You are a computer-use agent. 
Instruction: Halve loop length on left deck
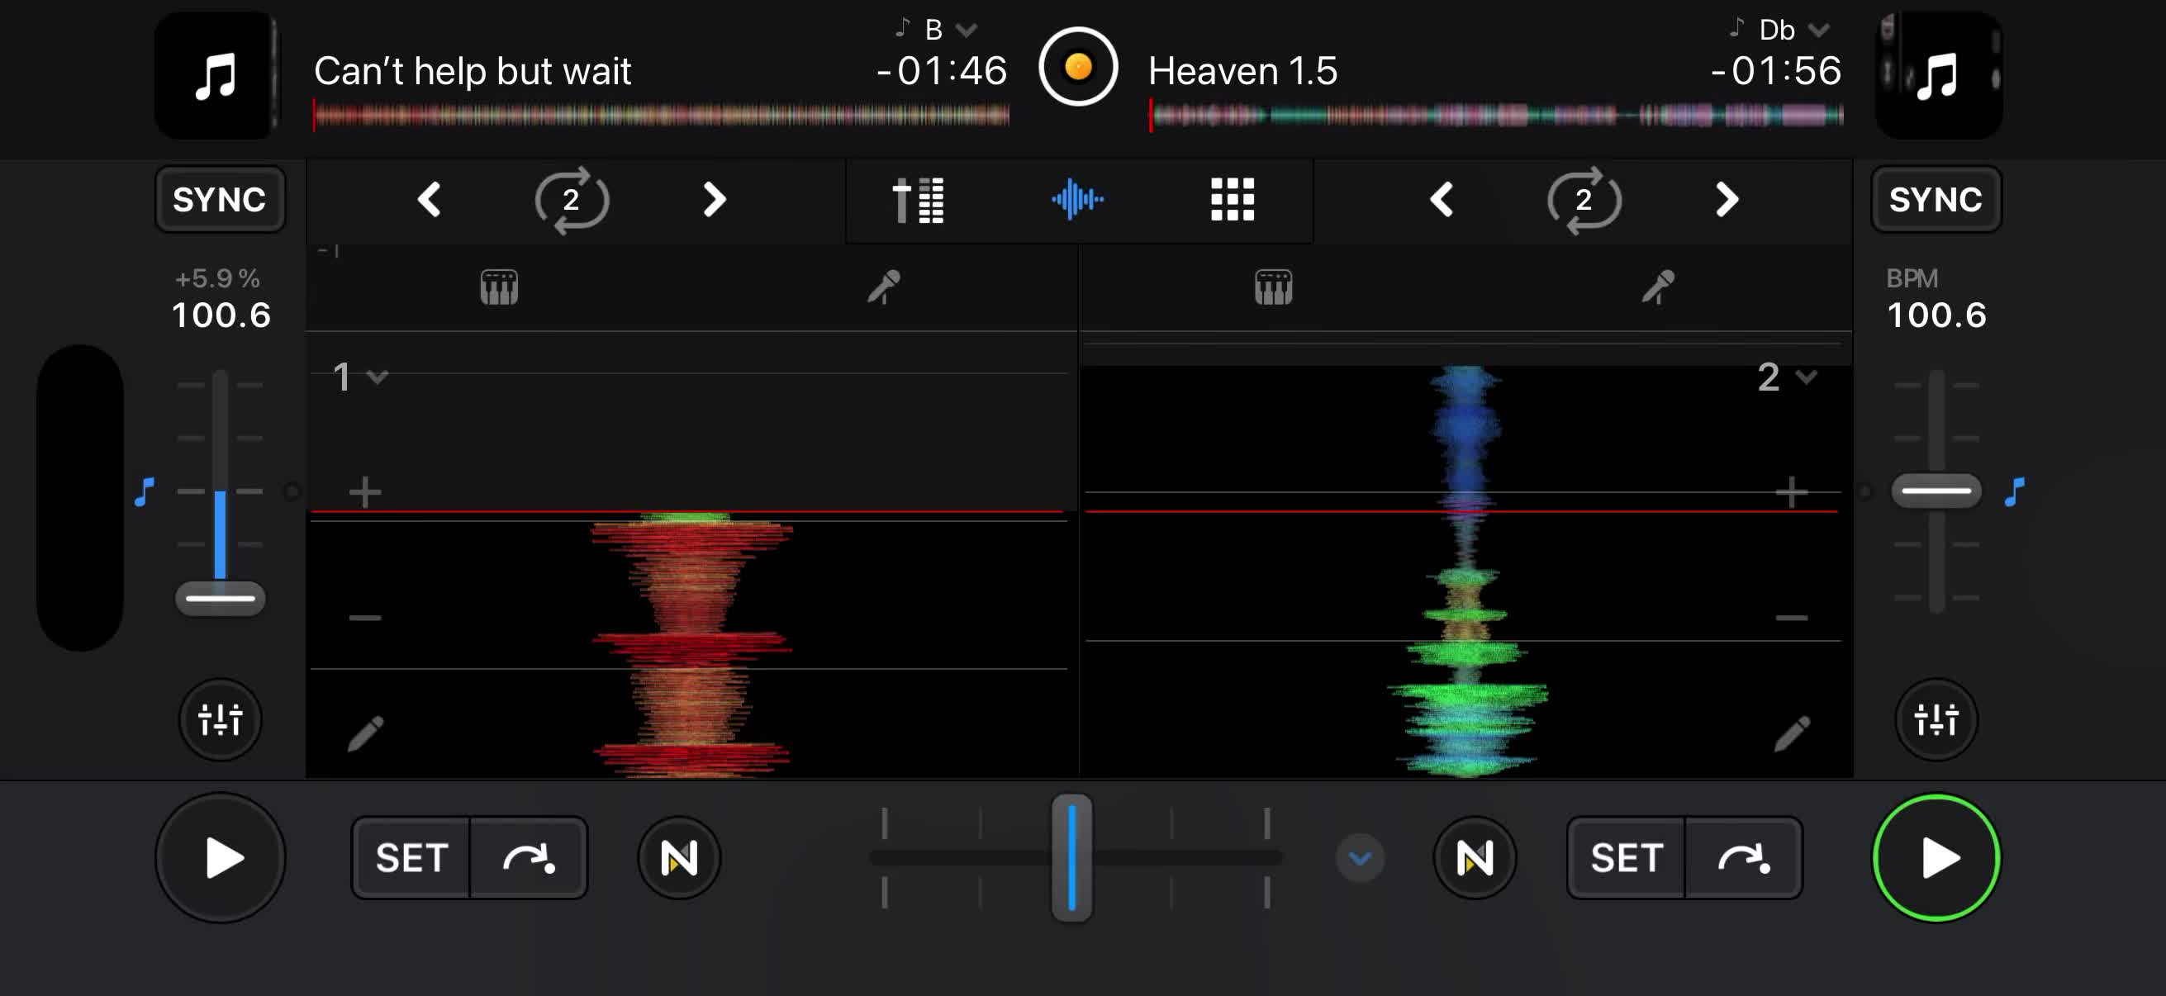(430, 199)
